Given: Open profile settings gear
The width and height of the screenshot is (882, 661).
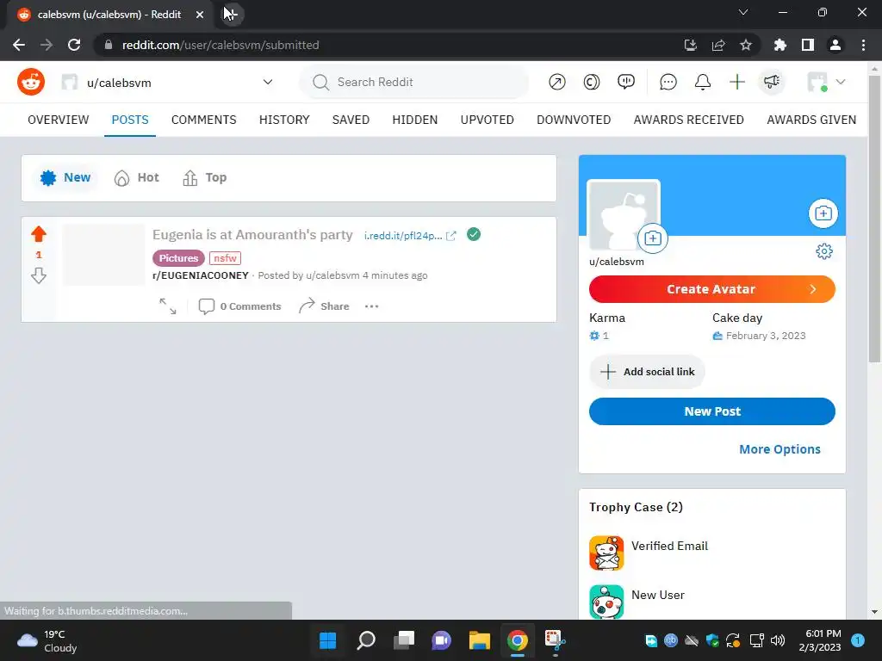Looking at the screenshot, I should tap(824, 251).
